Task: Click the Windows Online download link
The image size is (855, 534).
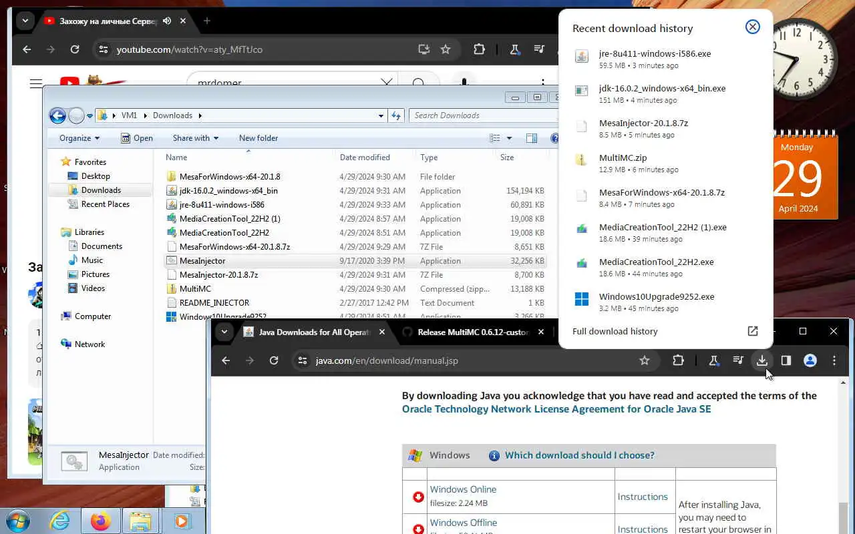Action: (463, 489)
